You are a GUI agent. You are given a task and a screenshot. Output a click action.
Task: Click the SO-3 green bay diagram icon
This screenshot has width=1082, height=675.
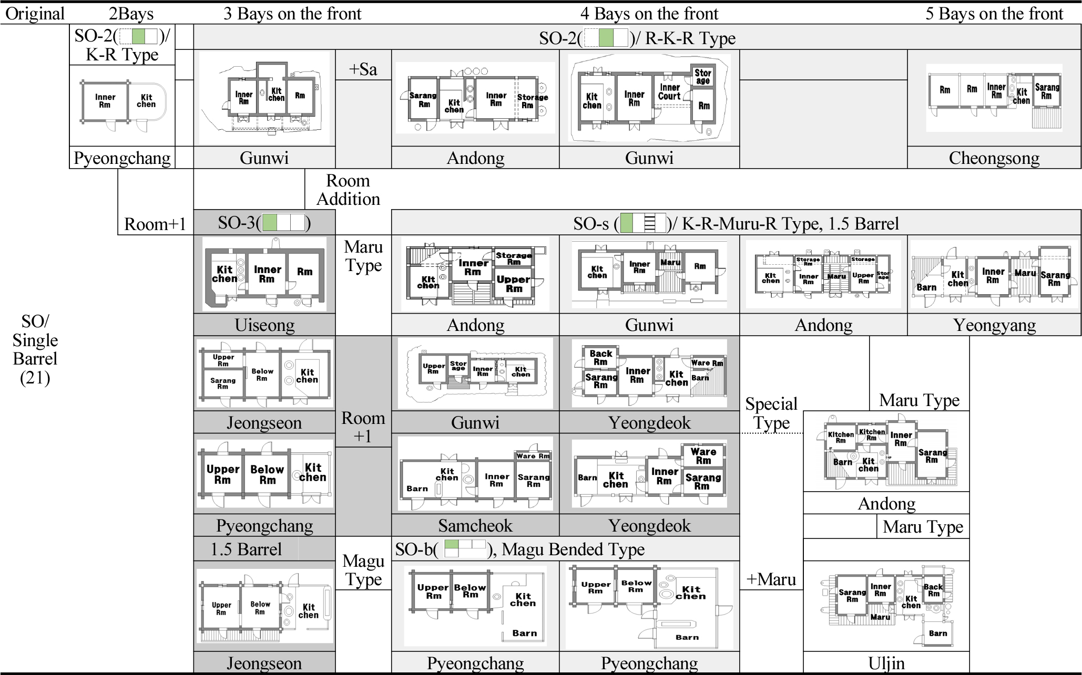283,223
